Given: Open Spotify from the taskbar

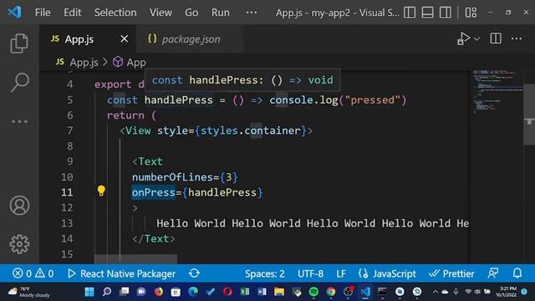Looking at the screenshot, I should pyautogui.click(x=313, y=292).
